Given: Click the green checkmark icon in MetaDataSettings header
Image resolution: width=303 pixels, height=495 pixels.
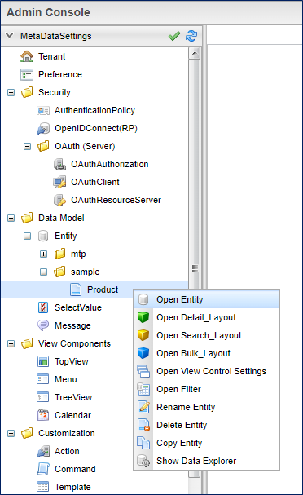Looking at the screenshot, I should (x=174, y=36).
